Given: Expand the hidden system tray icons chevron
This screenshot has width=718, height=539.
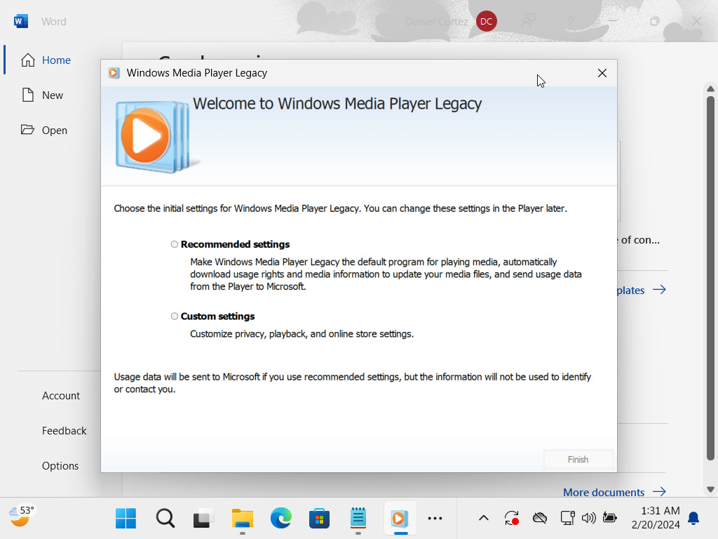Looking at the screenshot, I should pyautogui.click(x=484, y=519).
